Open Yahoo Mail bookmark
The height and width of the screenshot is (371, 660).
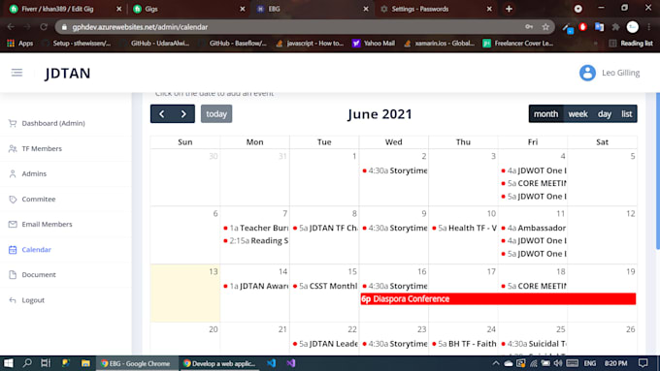pos(374,44)
